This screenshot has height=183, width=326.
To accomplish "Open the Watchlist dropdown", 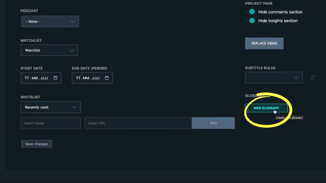I will click(49, 50).
